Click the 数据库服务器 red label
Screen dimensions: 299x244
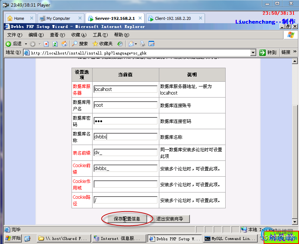click(81, 90)
